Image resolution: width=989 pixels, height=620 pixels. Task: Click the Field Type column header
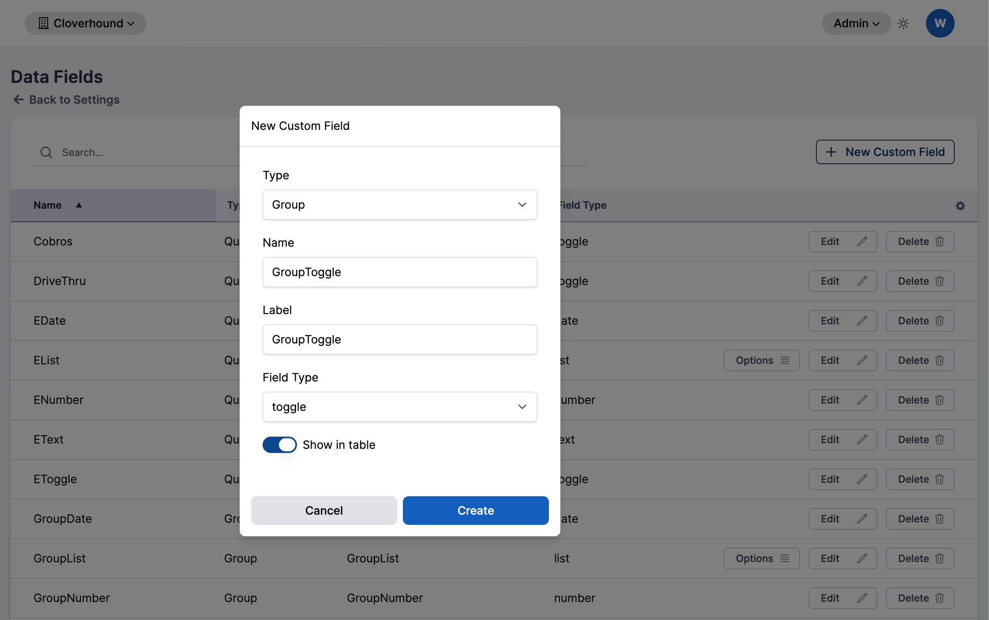pyautogui.click(x=583, y=205)
